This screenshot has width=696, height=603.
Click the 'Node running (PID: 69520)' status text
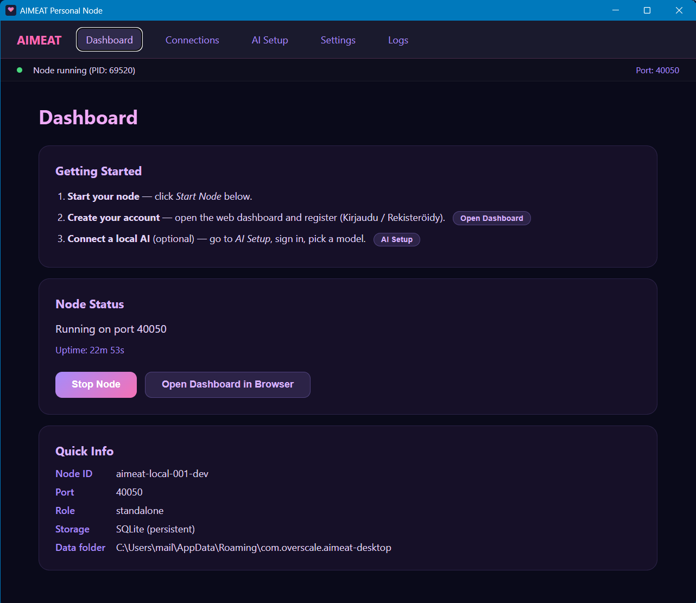tap(84, 70)
